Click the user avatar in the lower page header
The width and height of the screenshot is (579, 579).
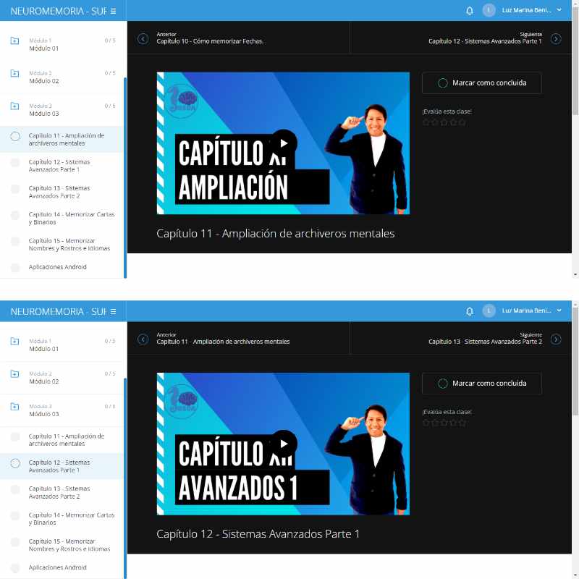tap(489, 311)
